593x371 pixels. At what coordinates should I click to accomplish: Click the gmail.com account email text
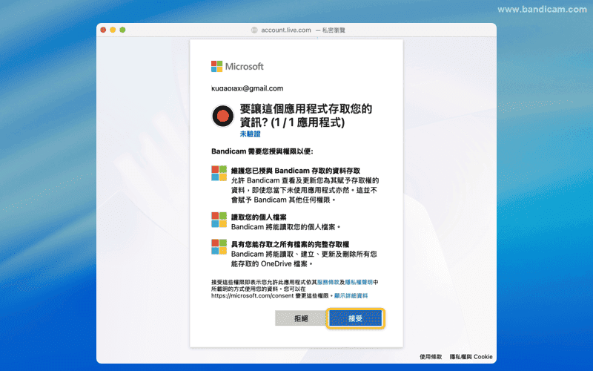(248, 88)
